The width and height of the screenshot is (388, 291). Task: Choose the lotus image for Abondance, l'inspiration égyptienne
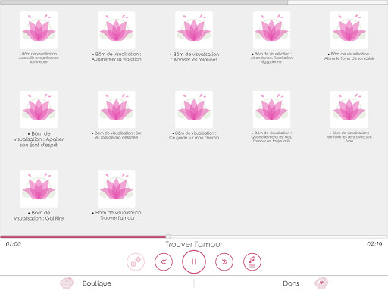coord(271,30)
